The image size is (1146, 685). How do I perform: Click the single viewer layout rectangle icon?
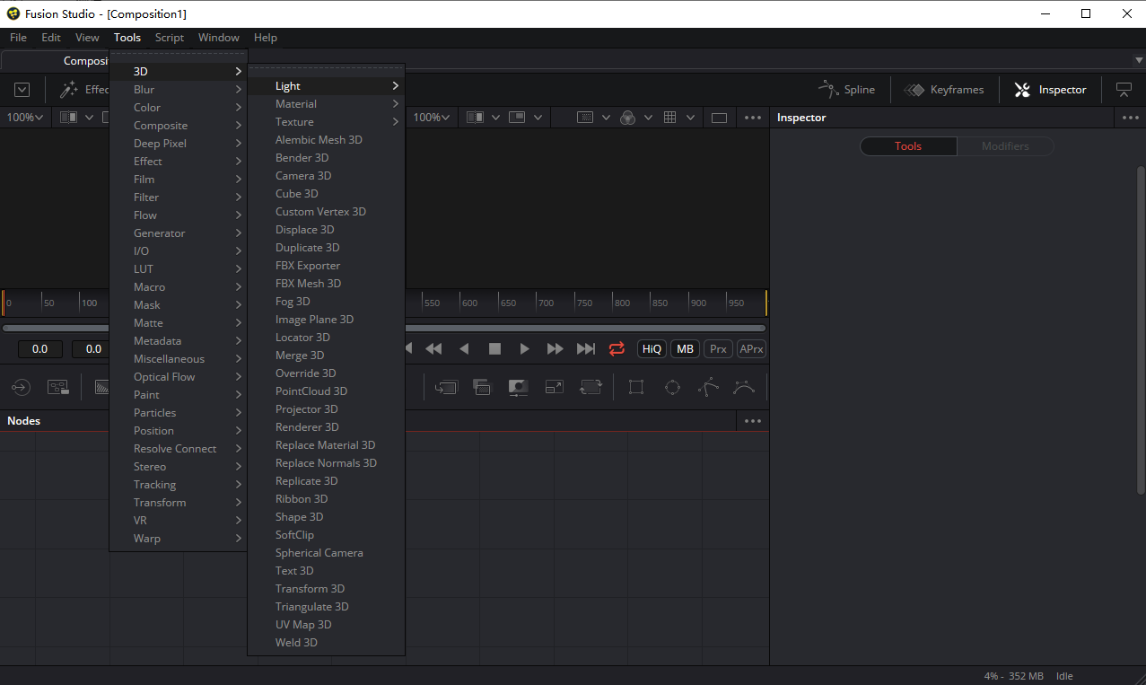pos(719,118)
